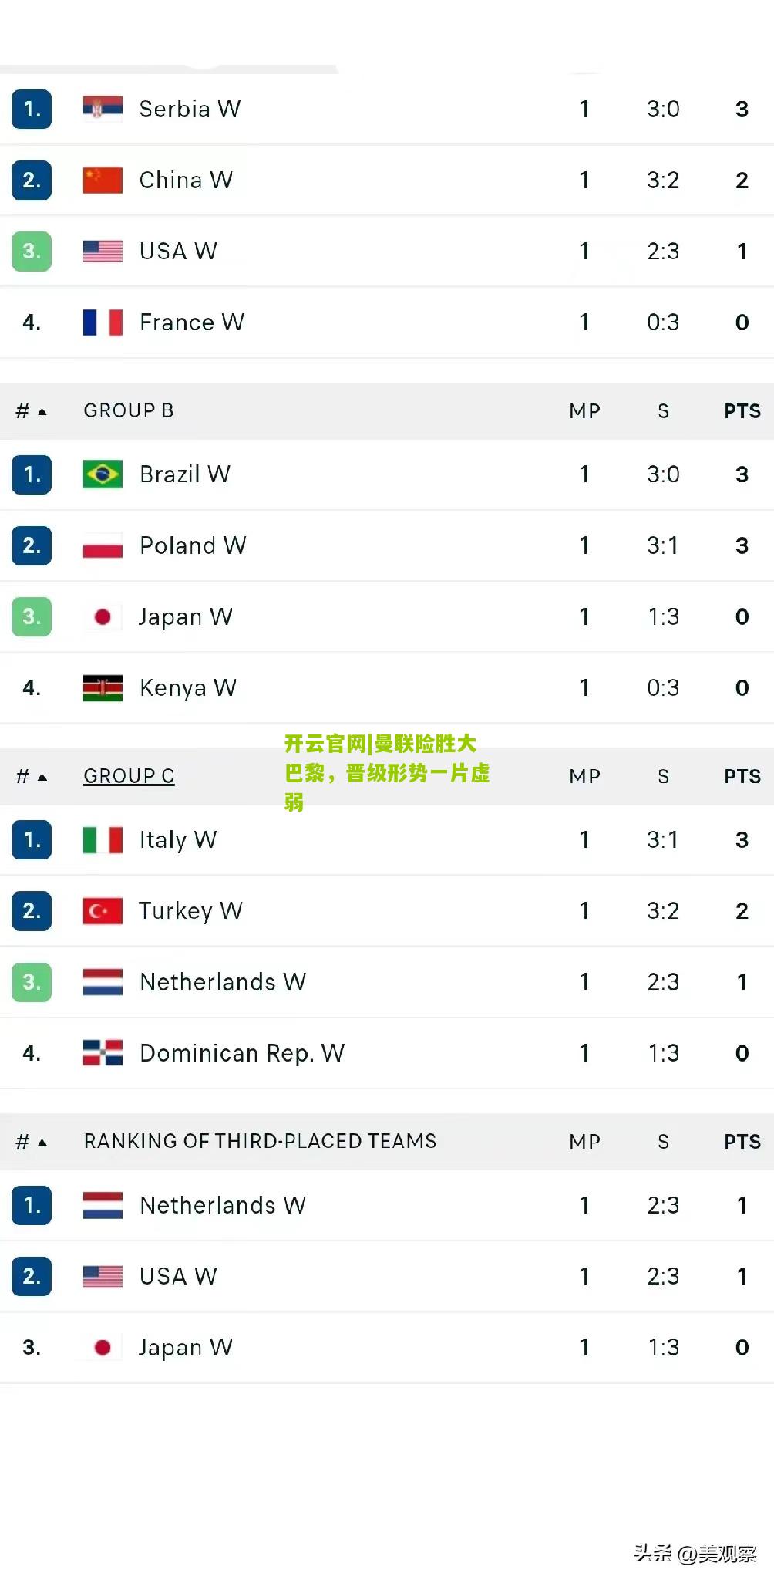
Task: Sort third-placed teams ranking arrow
Action: pos(42,1142)
